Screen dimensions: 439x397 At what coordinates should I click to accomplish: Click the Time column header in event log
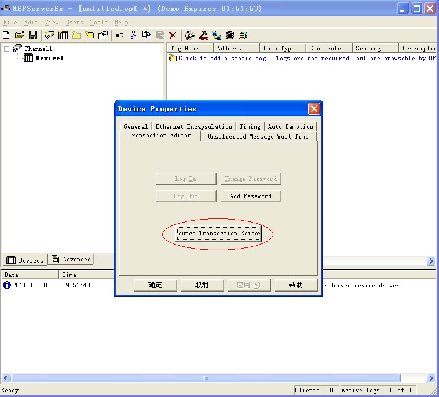coord(87,275)
